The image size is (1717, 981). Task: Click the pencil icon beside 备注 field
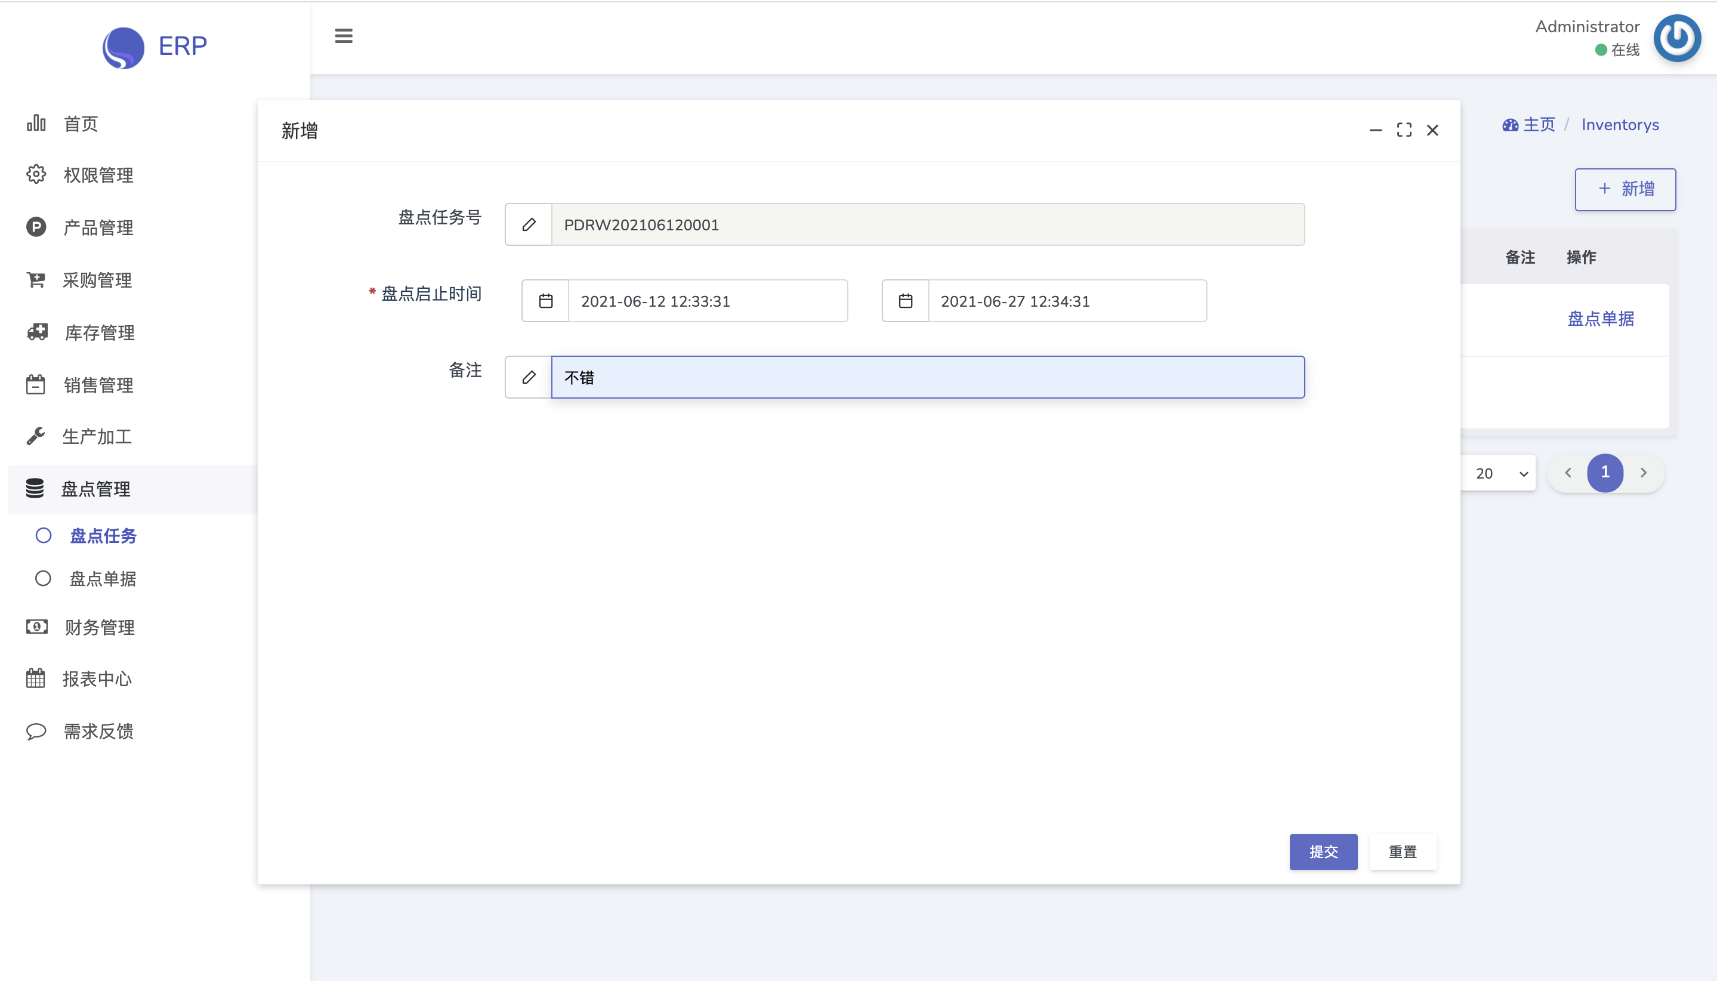(529, 377)
